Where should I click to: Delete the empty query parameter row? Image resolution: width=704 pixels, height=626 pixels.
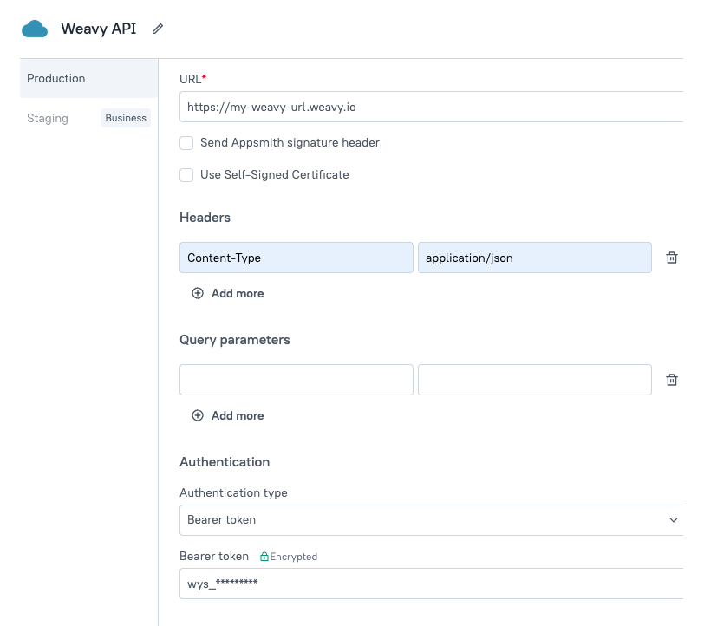coord(672,380)
